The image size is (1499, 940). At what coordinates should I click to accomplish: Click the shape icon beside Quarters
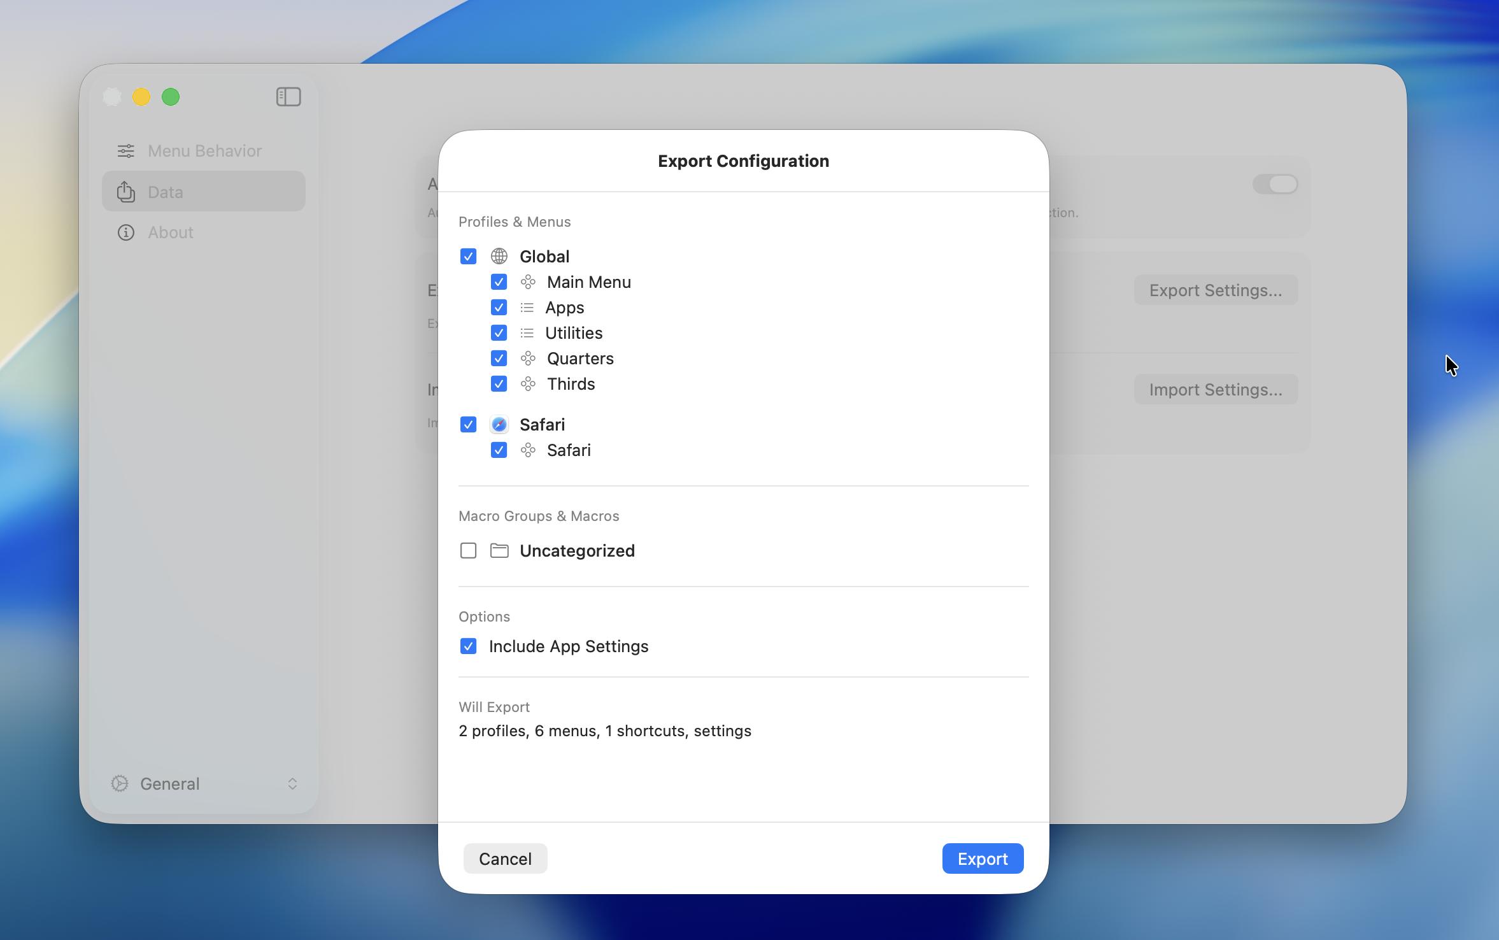[528, 358]
